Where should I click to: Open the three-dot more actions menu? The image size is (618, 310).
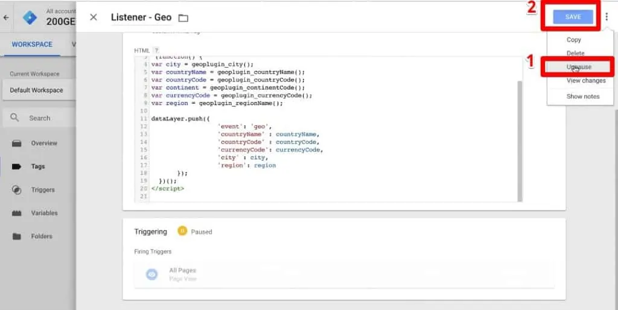(607, 16)
